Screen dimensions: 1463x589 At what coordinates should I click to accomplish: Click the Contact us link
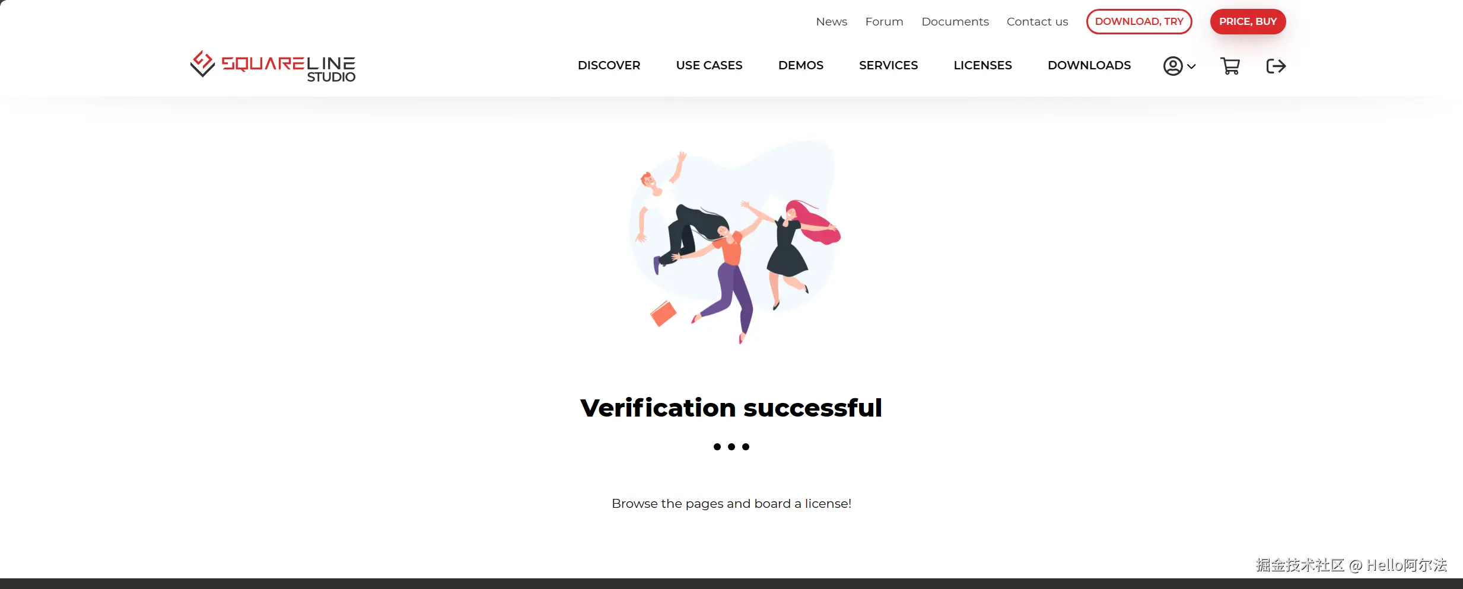pyautogui.click(x=1037, y=22)
